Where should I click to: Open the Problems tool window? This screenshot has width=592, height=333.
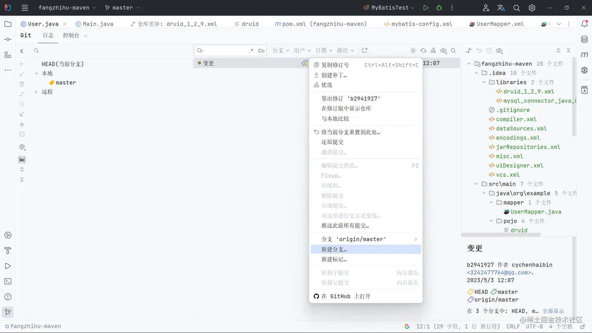click(x=8, y=297)
